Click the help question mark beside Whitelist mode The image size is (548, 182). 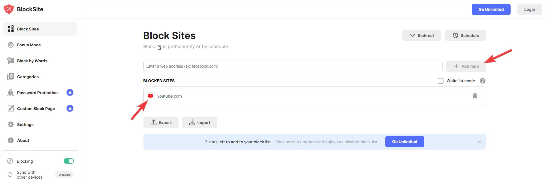482,81
